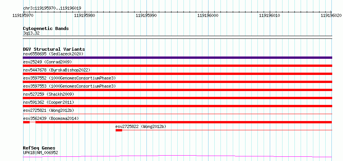The height and width of the screenshot is (161, 343).
Task: Select the nsv591362 (Cooper2011) label
Action: click(49, 102)
